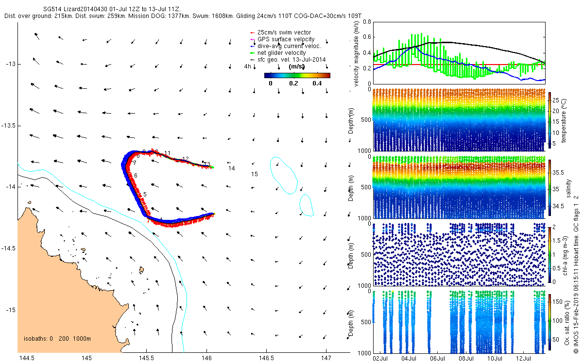Click the velocity magnitude time-series plot
583x364 pixels.
click(459, 52)
